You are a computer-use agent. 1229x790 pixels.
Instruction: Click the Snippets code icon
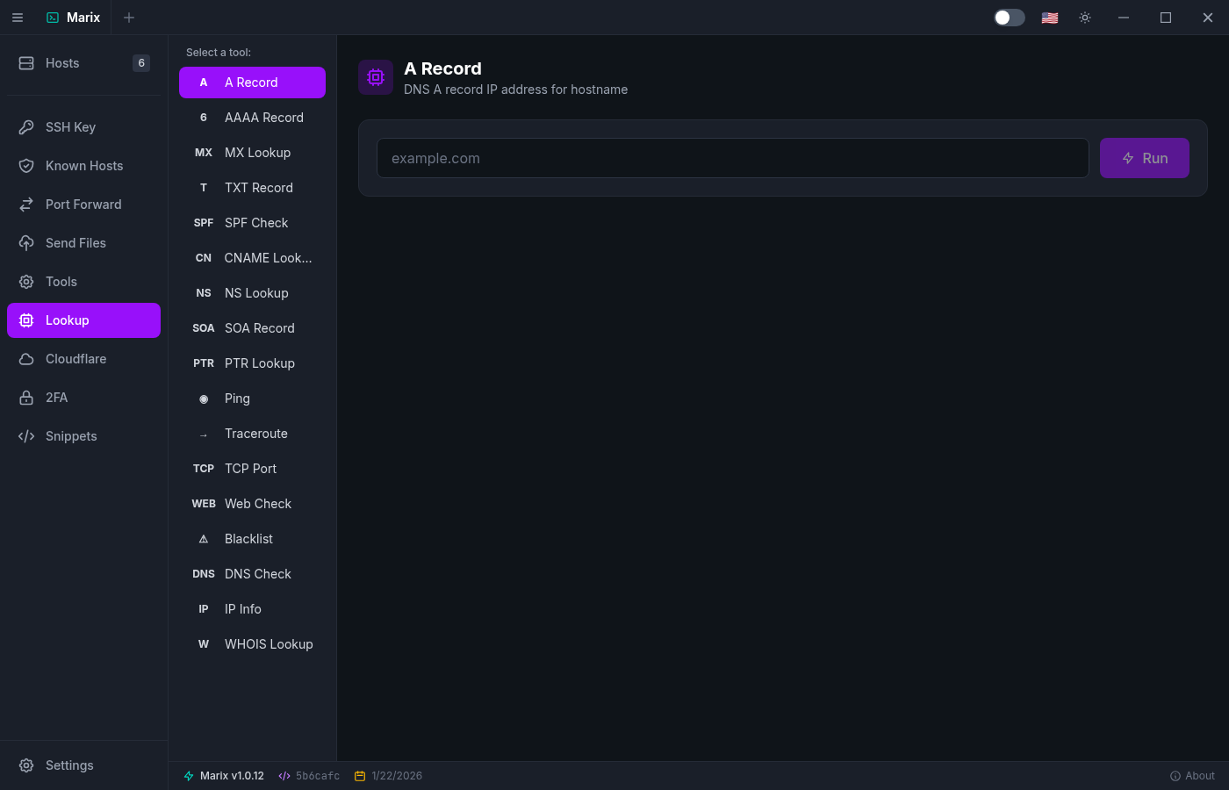click(x=26, y=435)
